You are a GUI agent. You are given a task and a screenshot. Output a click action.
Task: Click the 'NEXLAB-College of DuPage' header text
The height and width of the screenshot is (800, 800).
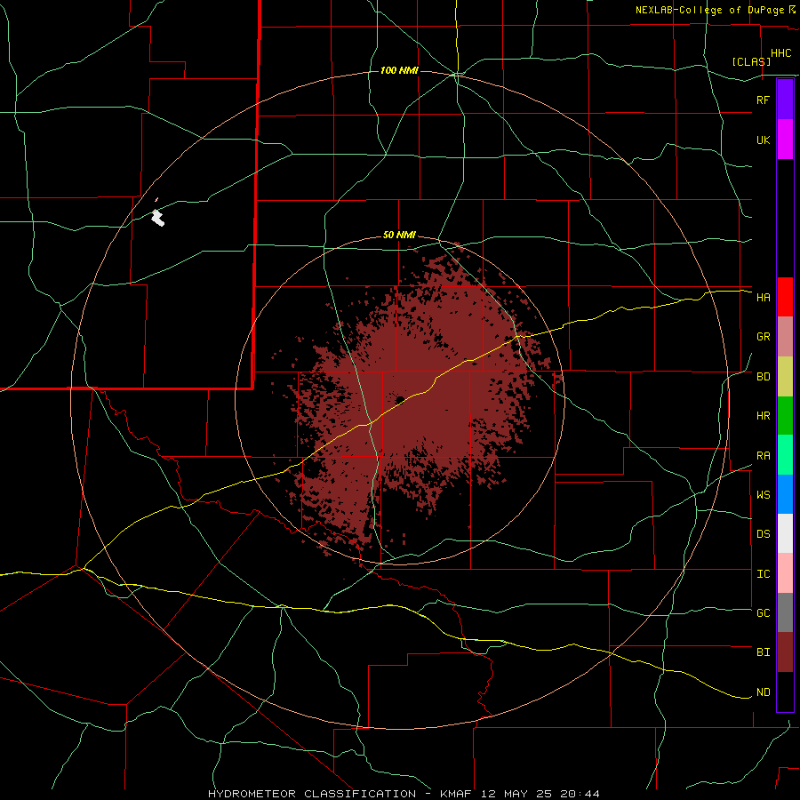click(709, 10)
